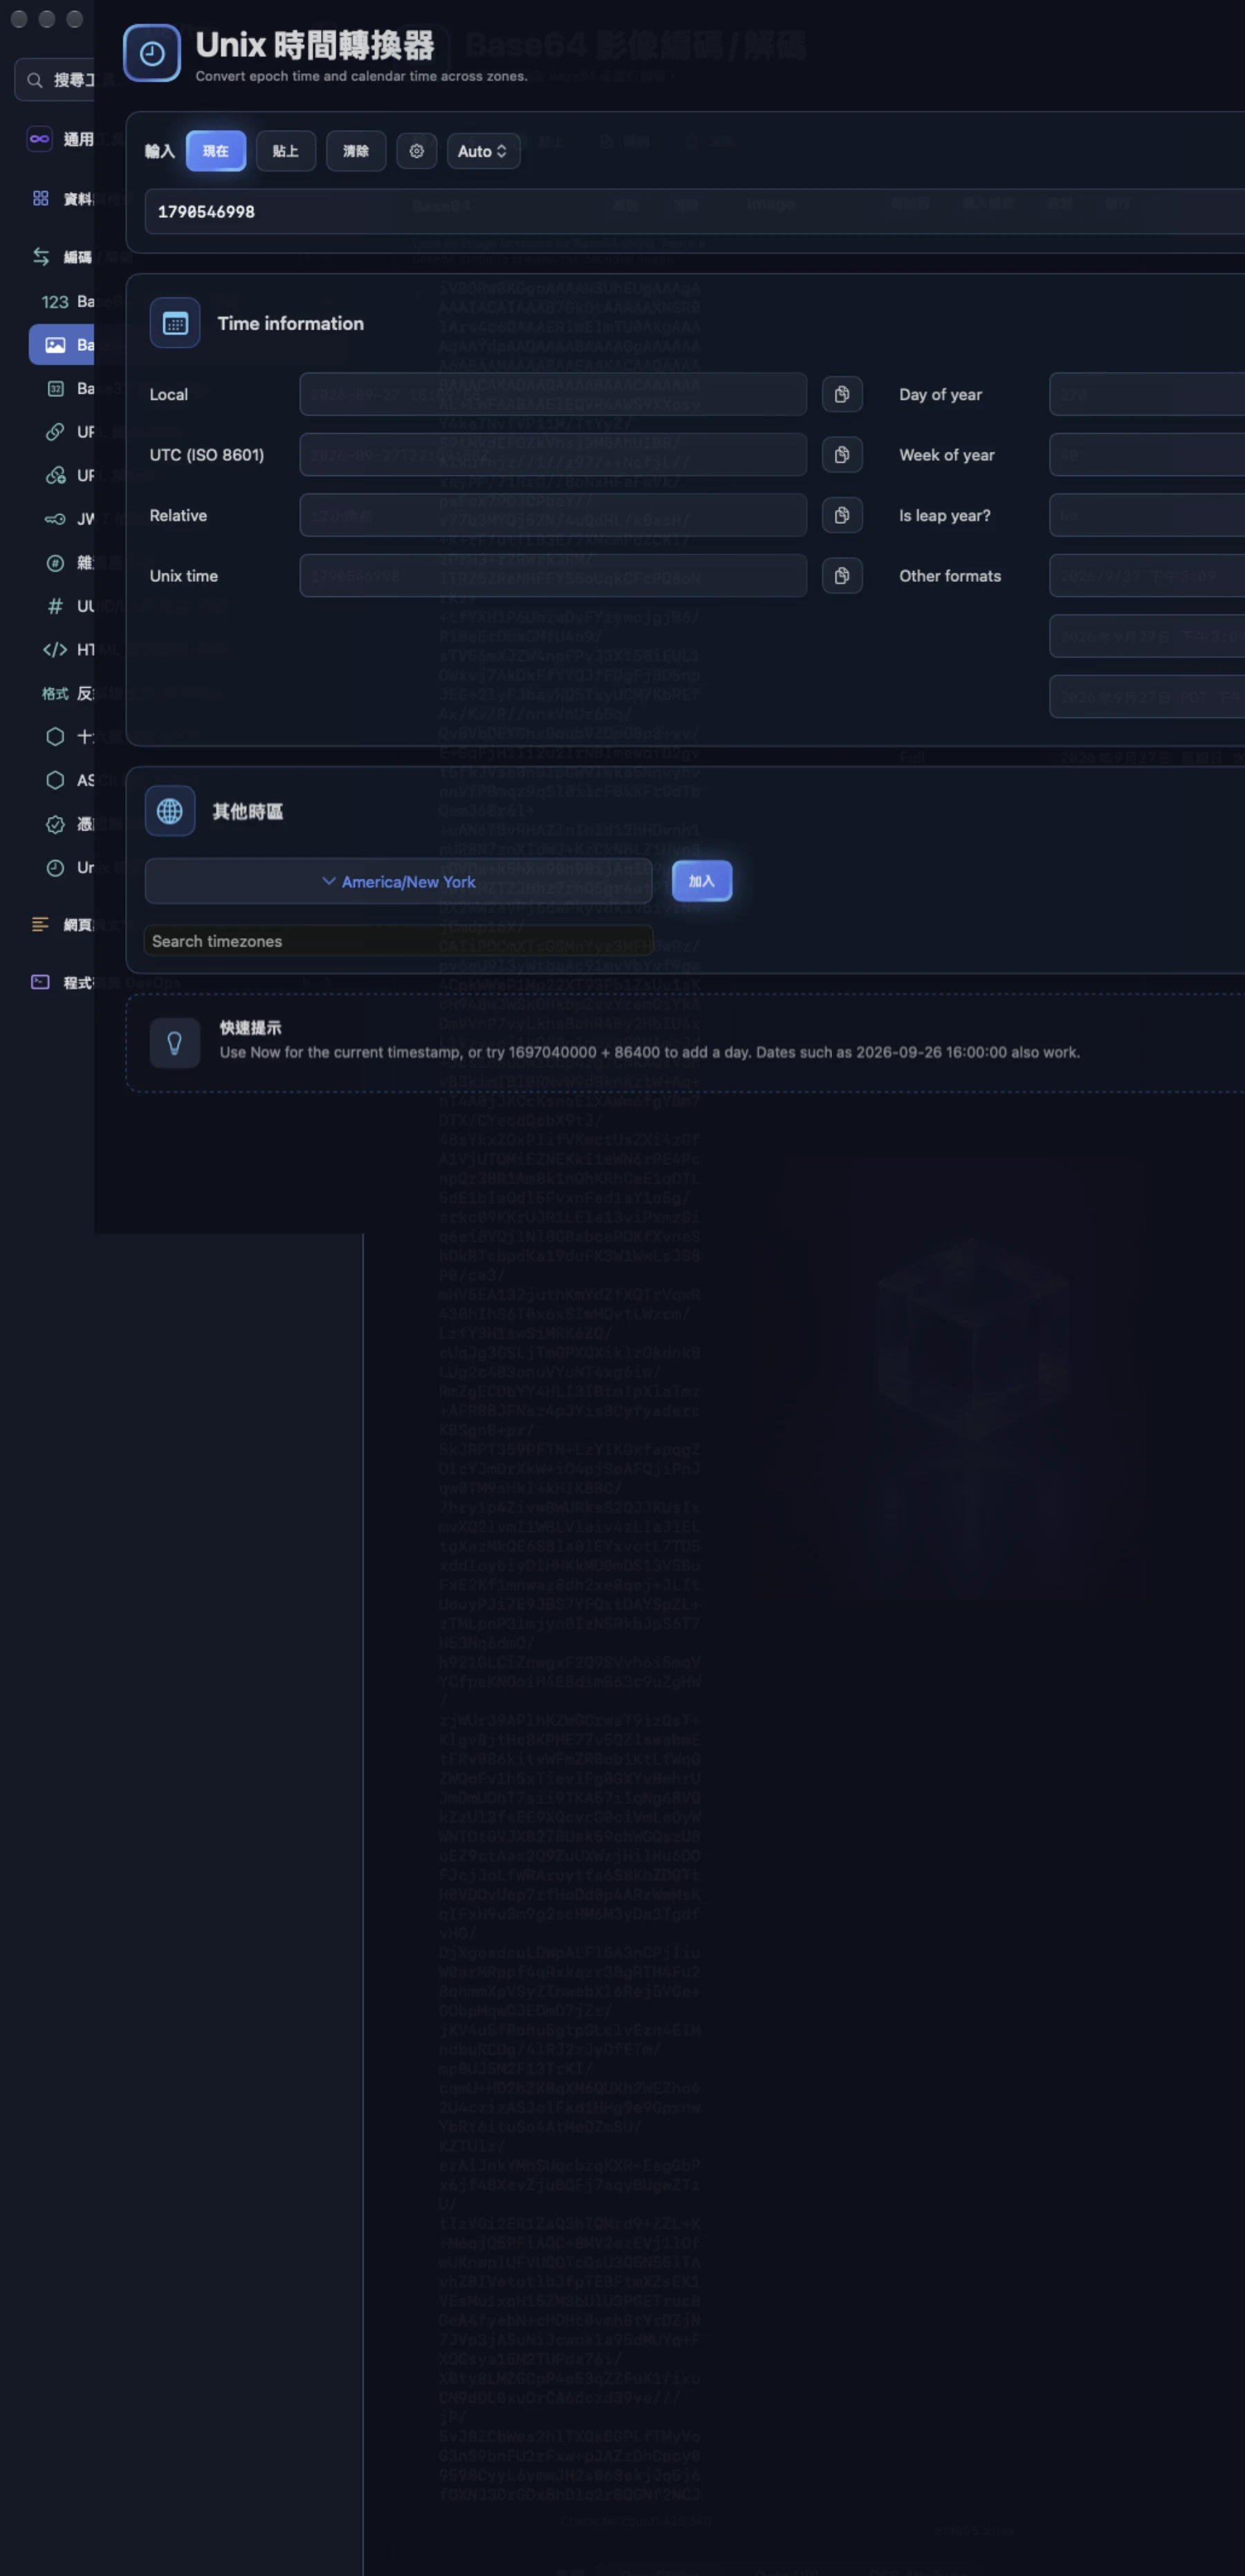Click the Relative output field
The width and height of the screenshot is (1245, 2576).
click(x=553, y=515)
